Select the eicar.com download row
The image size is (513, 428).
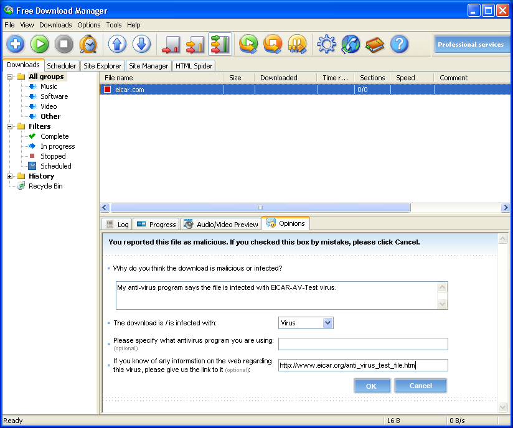(304, 89)
